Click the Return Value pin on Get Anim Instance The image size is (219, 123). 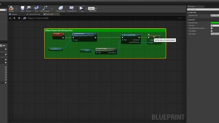[115, 53]
